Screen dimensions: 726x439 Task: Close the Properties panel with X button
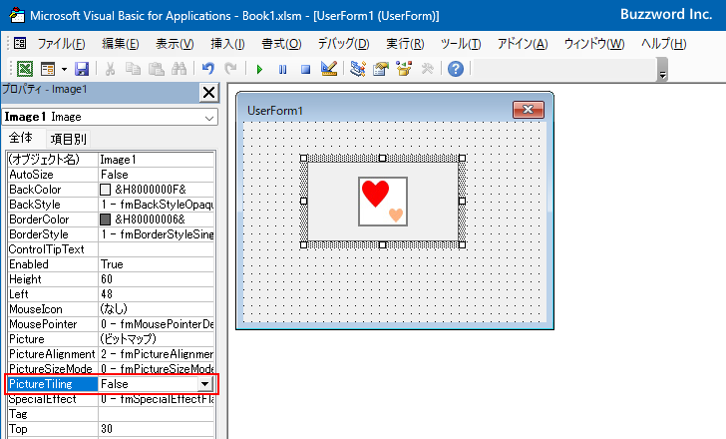[x=208, y=93]
